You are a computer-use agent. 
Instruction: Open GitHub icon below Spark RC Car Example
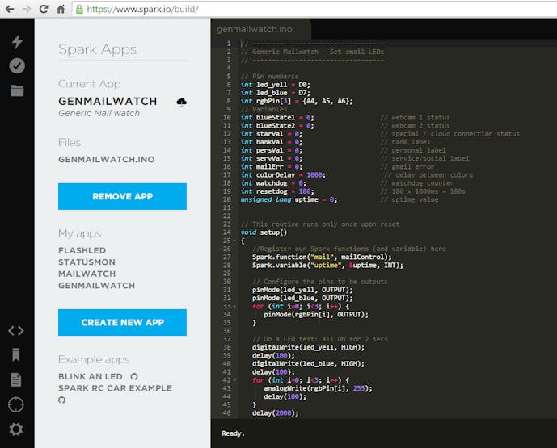tap(61, 400)
